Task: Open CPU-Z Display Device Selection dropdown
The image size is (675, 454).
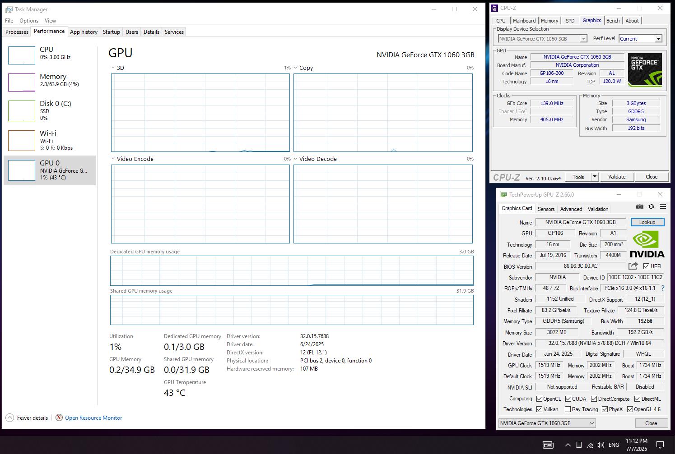Action: tap(542, 39)
